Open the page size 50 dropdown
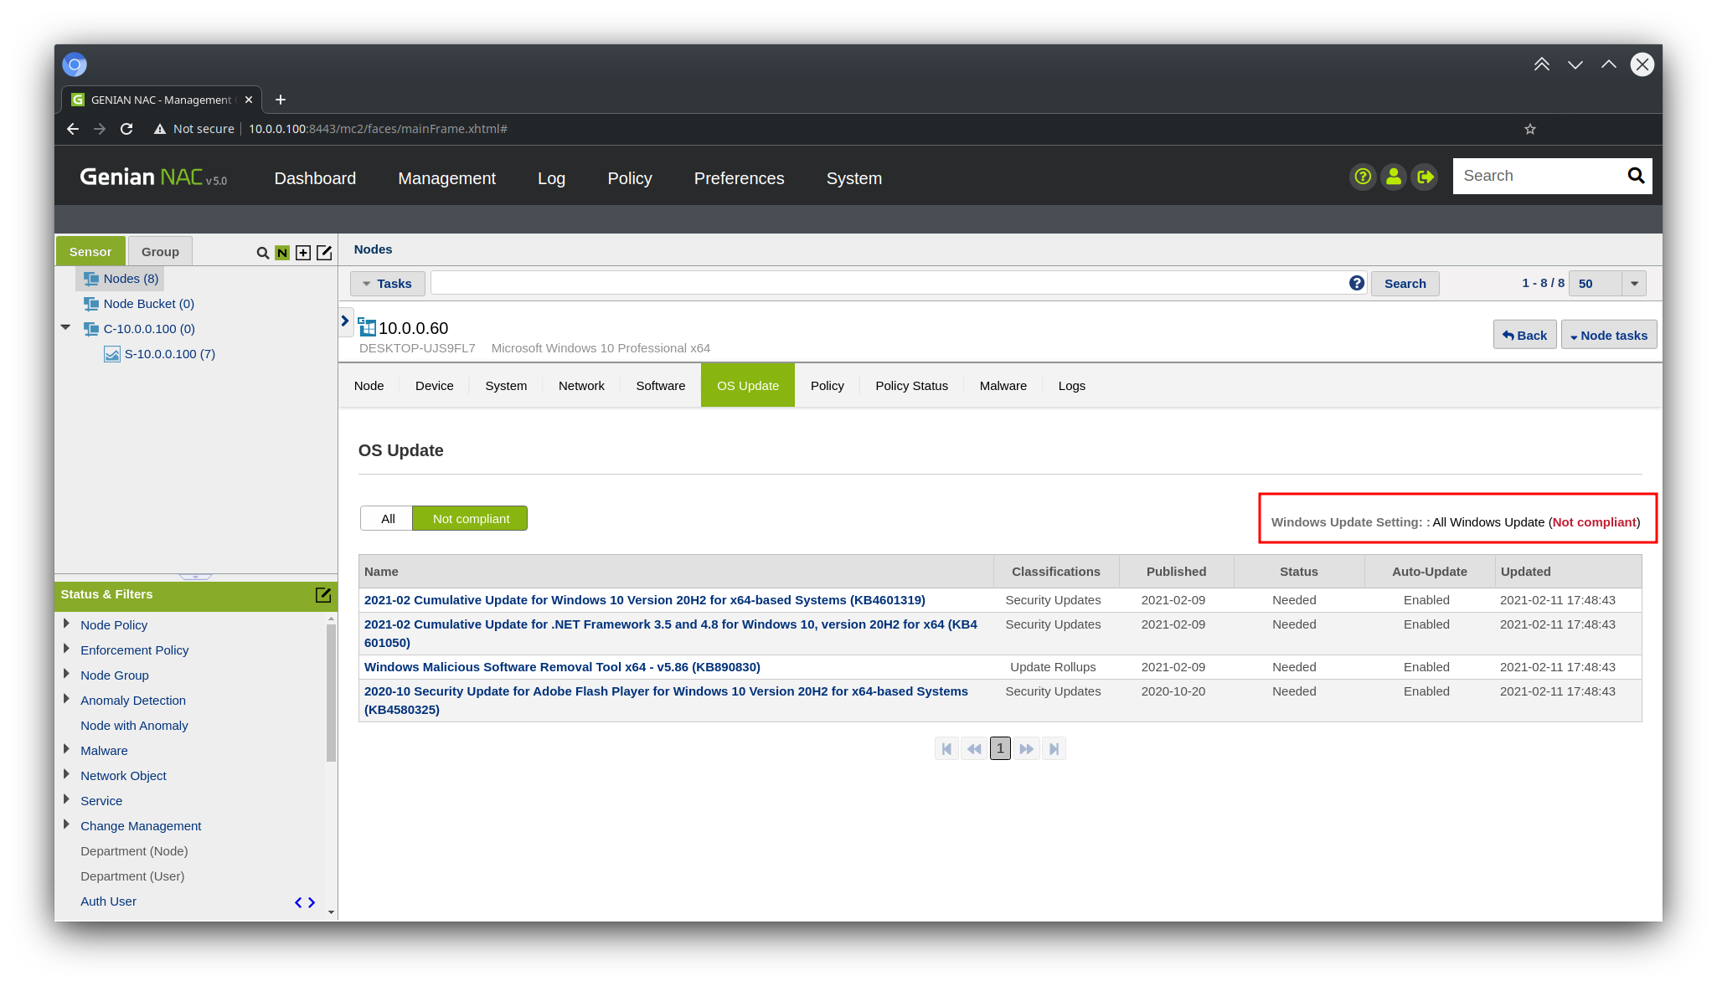The width and height of the screenshot is (1717, 986). (x=1633, y=284)
